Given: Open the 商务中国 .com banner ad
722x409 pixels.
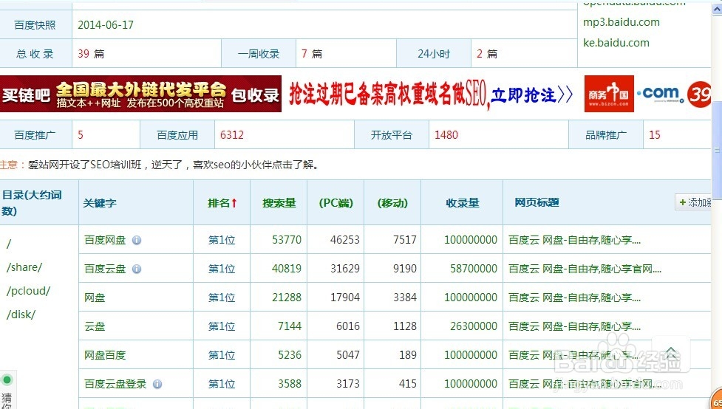Looking at the screenshot, I should 647,94.
